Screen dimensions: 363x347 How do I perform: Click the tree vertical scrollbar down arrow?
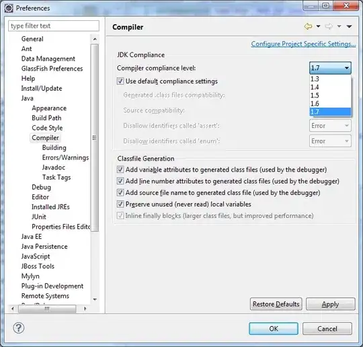[x=95, y=299]
